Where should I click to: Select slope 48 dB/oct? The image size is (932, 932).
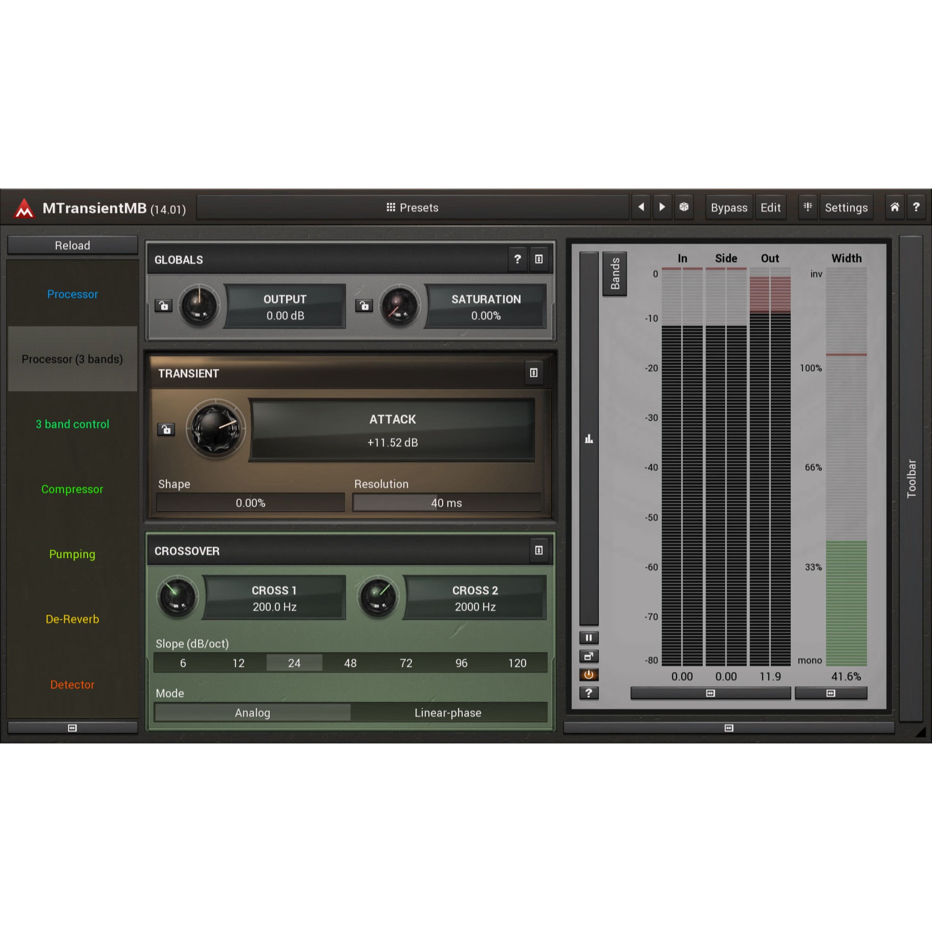350,663
